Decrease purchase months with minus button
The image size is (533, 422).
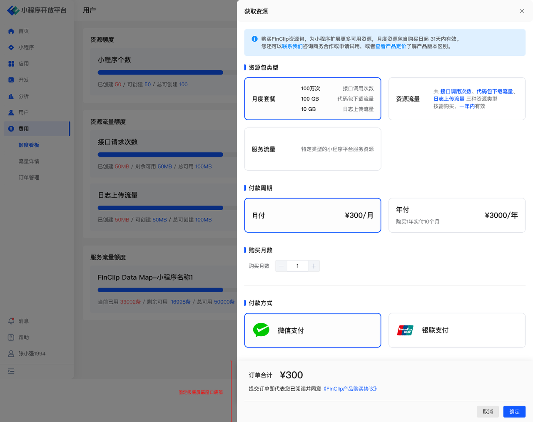(x=281, y=266)
